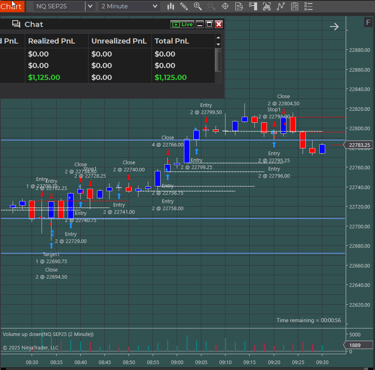Toggle the green Live button

click(182, 24)
